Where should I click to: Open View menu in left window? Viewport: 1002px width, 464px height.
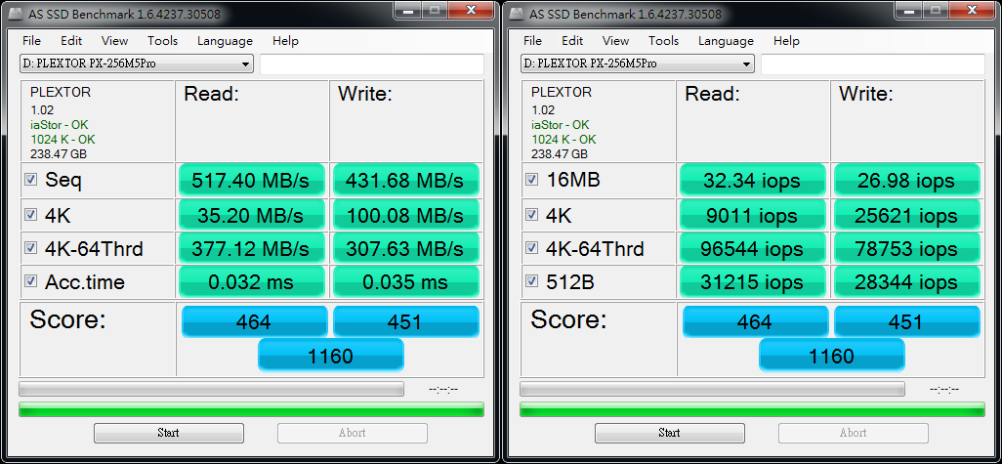click(114, 41)
